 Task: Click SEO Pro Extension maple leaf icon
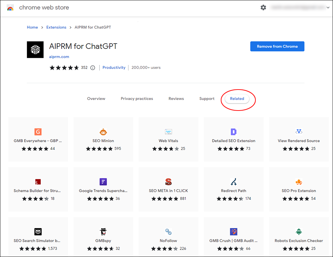pyautogui.click(x=299, y=182)
